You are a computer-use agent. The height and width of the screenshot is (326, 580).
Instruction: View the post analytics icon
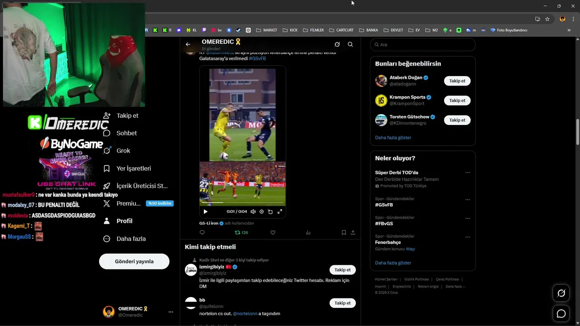click(308, 232)
